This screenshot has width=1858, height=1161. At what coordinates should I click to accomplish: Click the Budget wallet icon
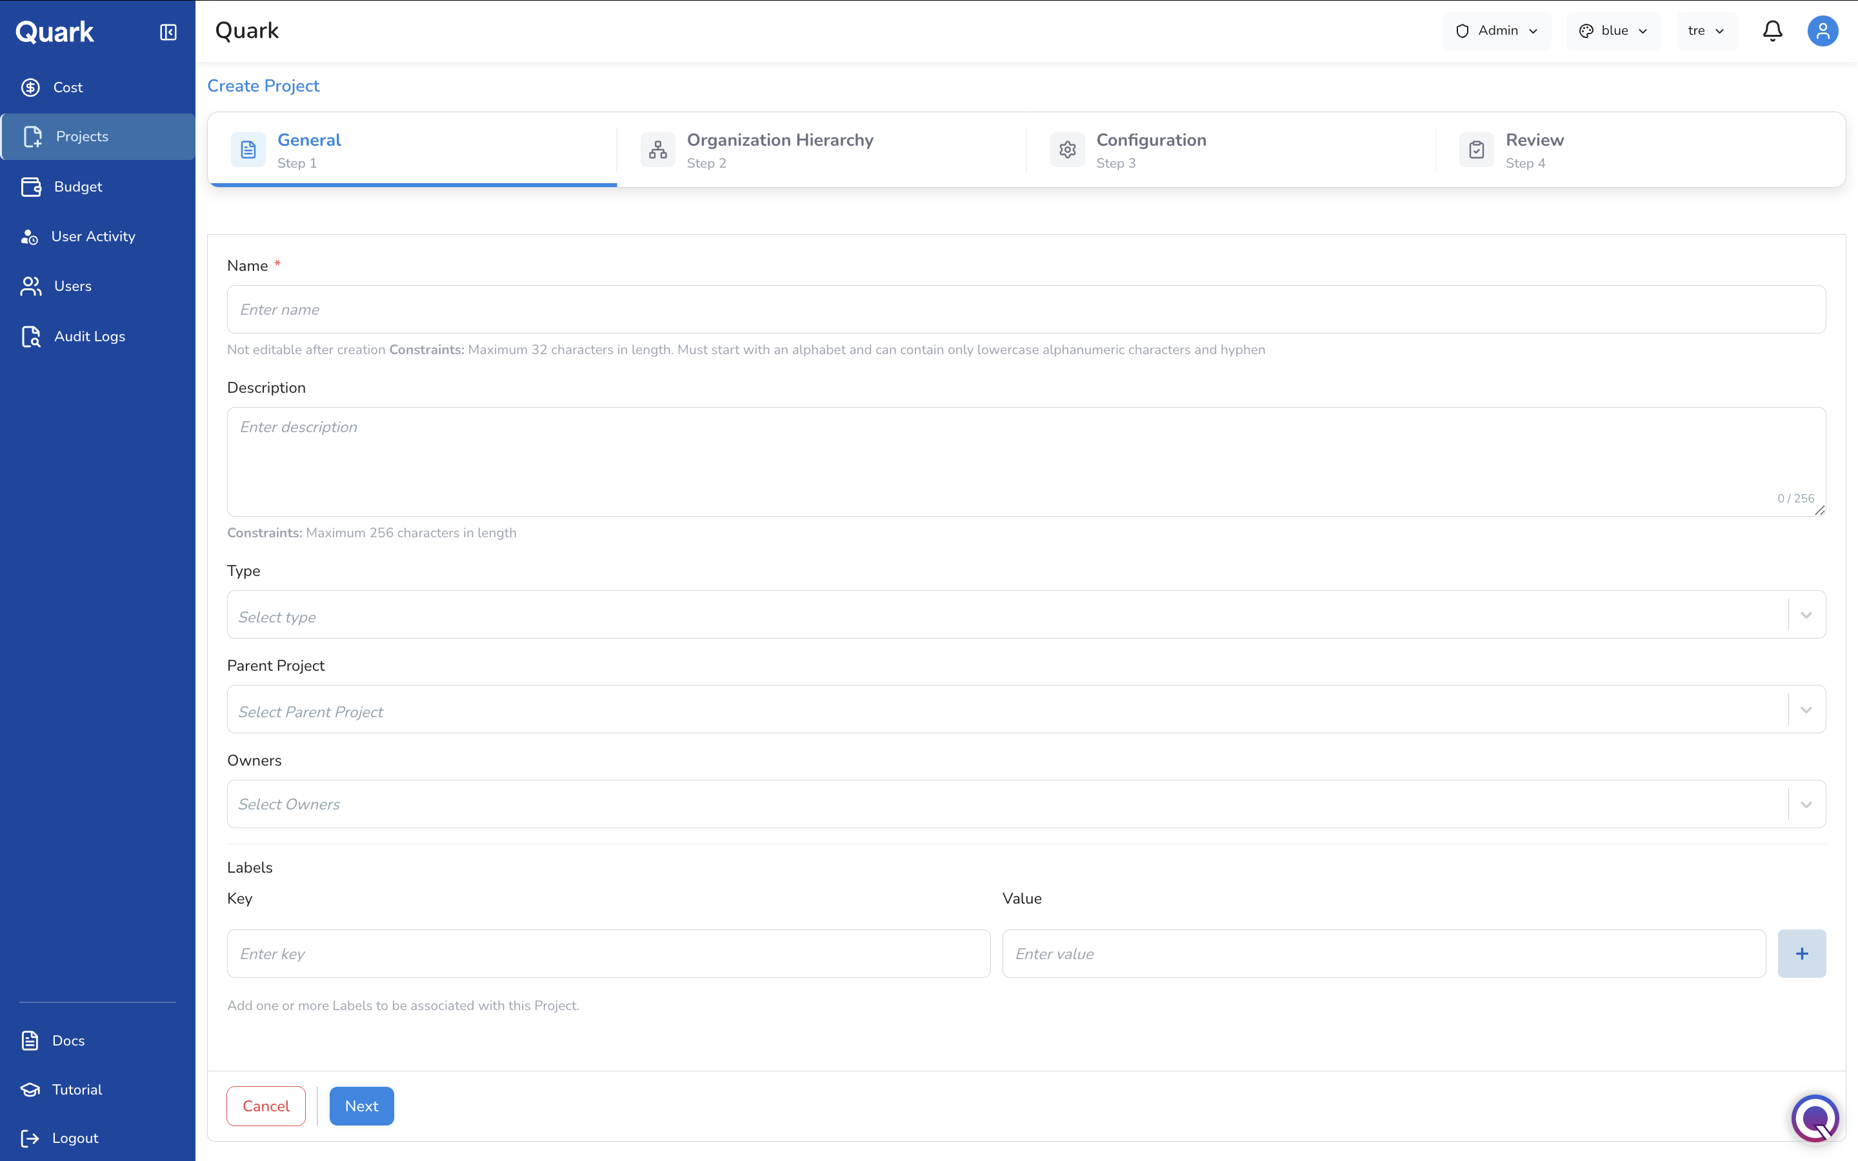(32, 186)
